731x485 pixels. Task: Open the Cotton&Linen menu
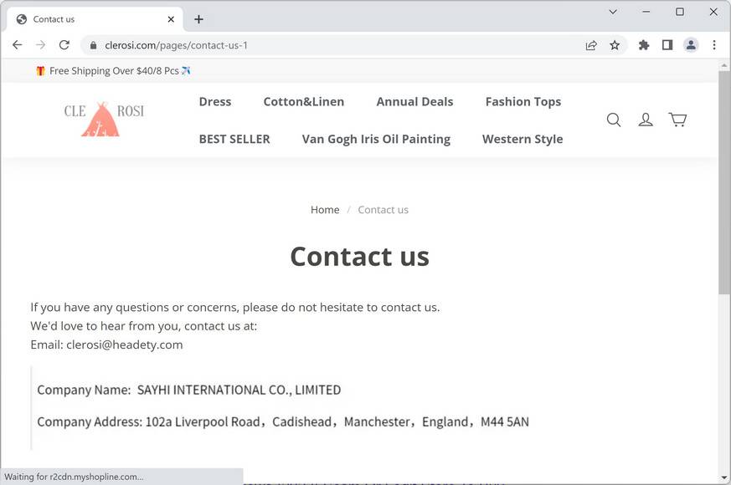(303, 101)
